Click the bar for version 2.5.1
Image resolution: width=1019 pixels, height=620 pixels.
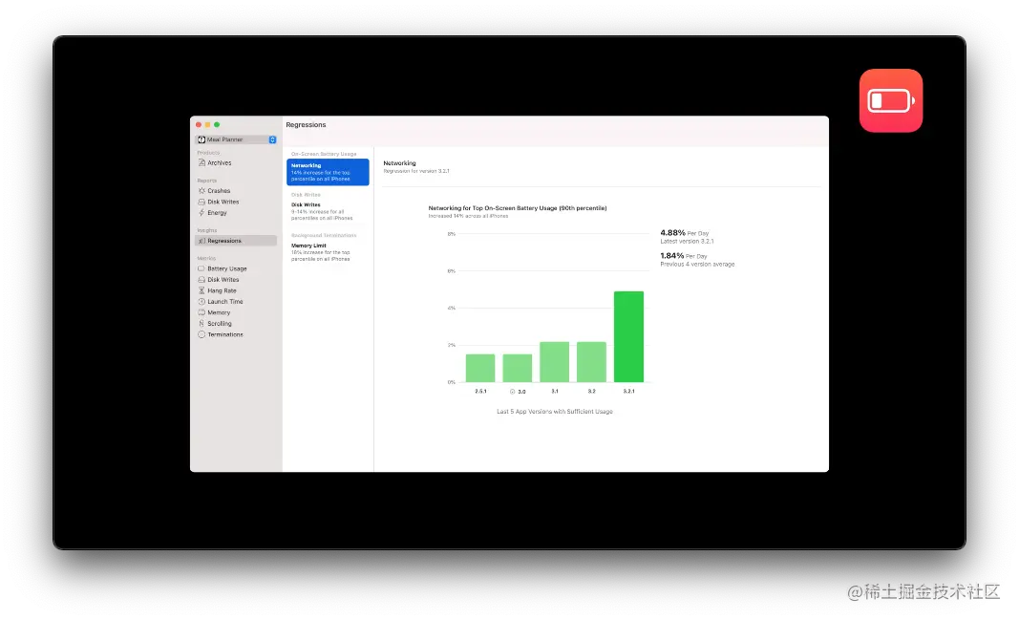tap(480, 369)
